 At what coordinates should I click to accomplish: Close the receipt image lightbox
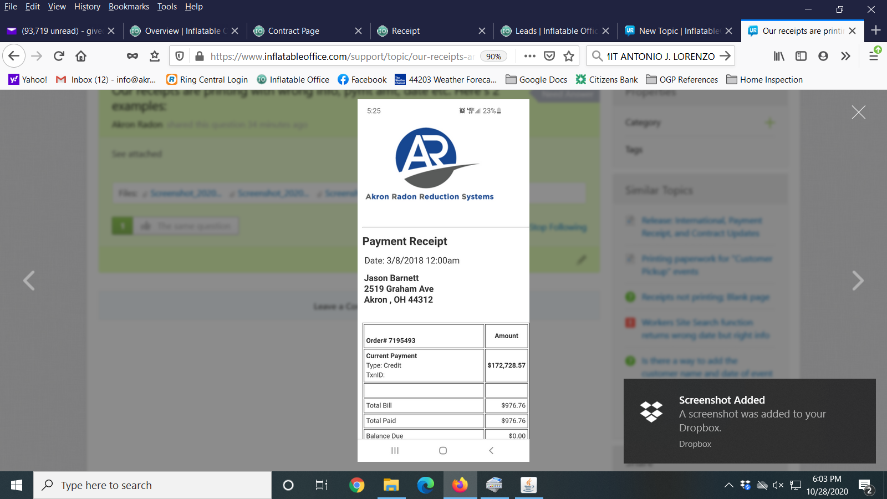pyautogui.click(x=858, y=113)
